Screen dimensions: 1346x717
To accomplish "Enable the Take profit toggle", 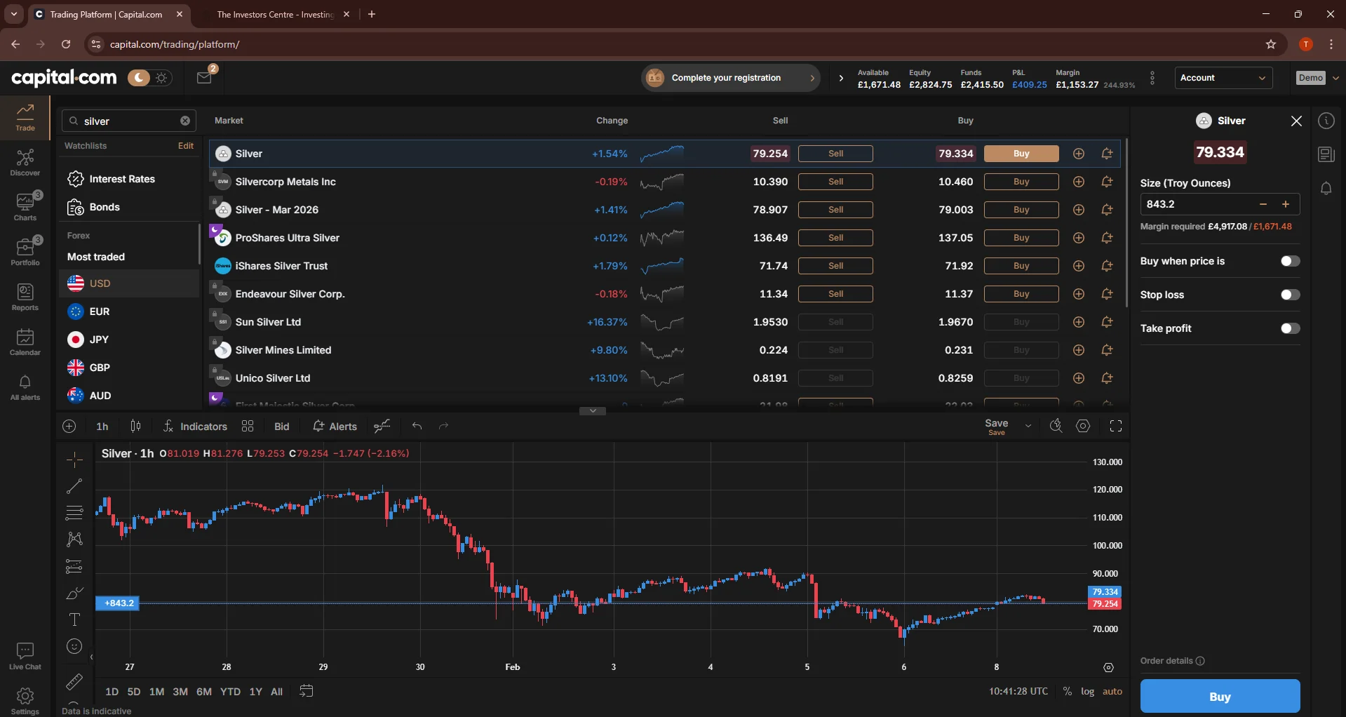I will tap(1289, 328).
